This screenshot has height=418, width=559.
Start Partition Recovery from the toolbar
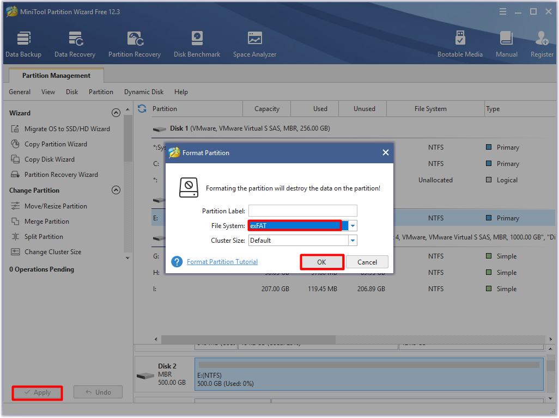(x=134, y=44)
